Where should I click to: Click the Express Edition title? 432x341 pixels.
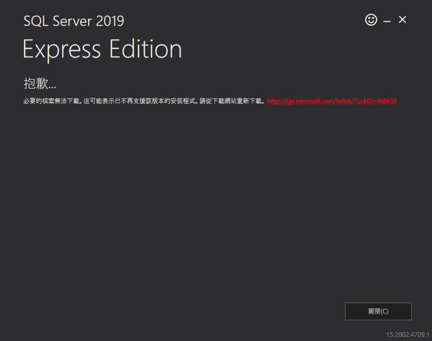click(102, 50)
